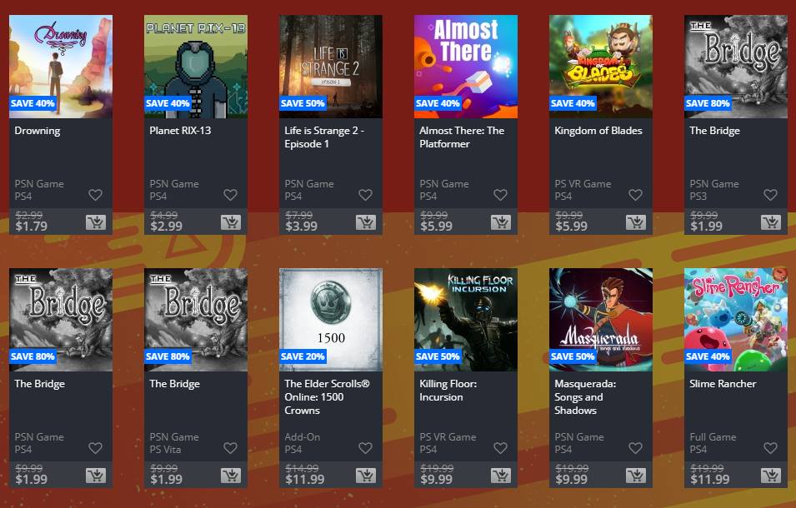Favorite Slime Rancher via heart icon

pyautogui.click(x=771, y=448)
